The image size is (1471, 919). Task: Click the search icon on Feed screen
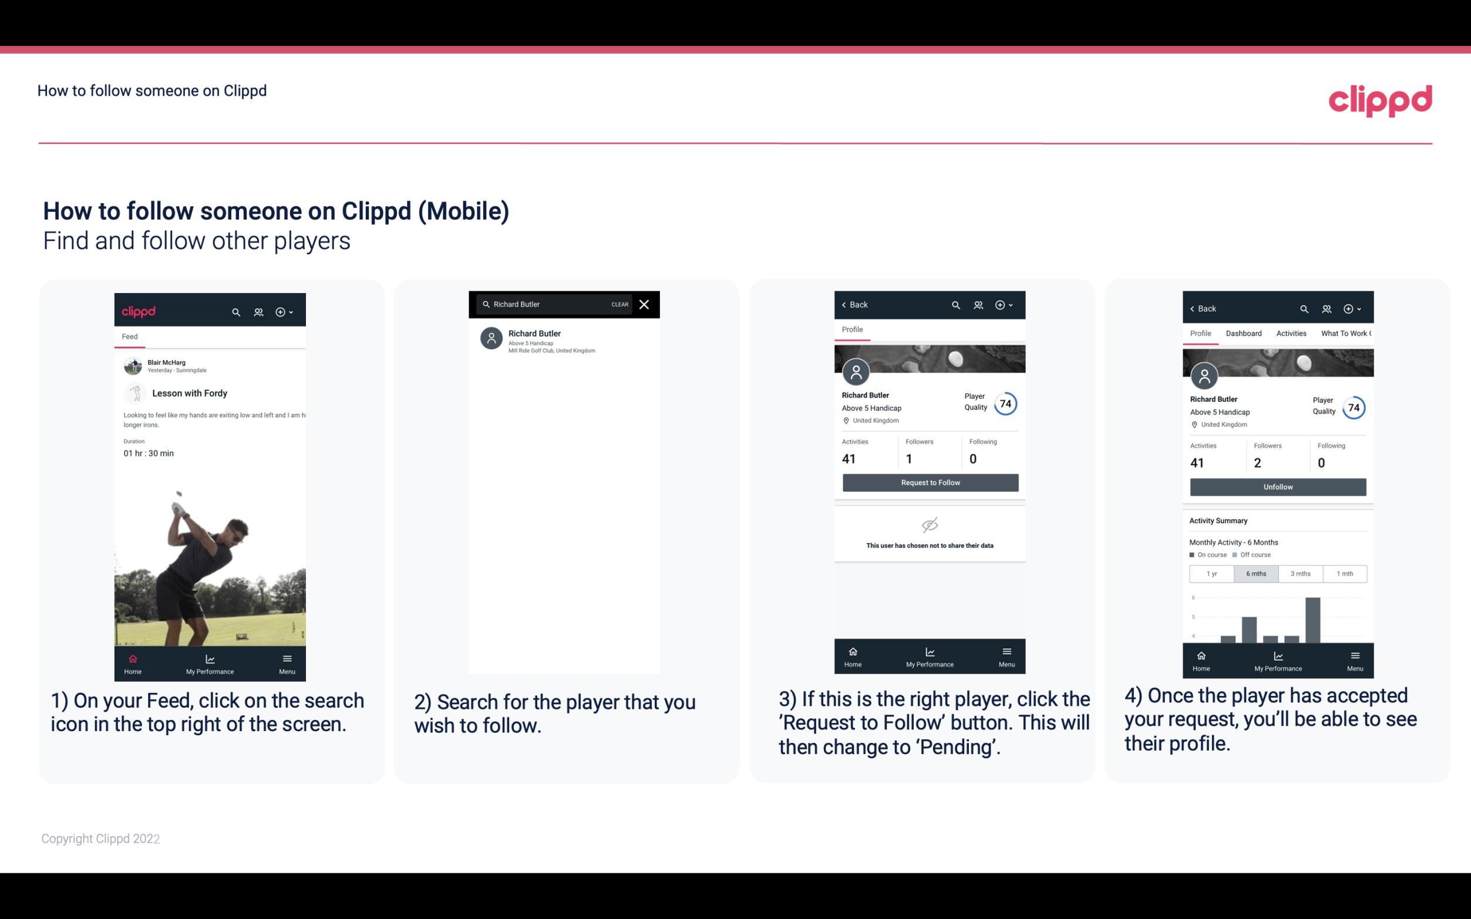236,310
